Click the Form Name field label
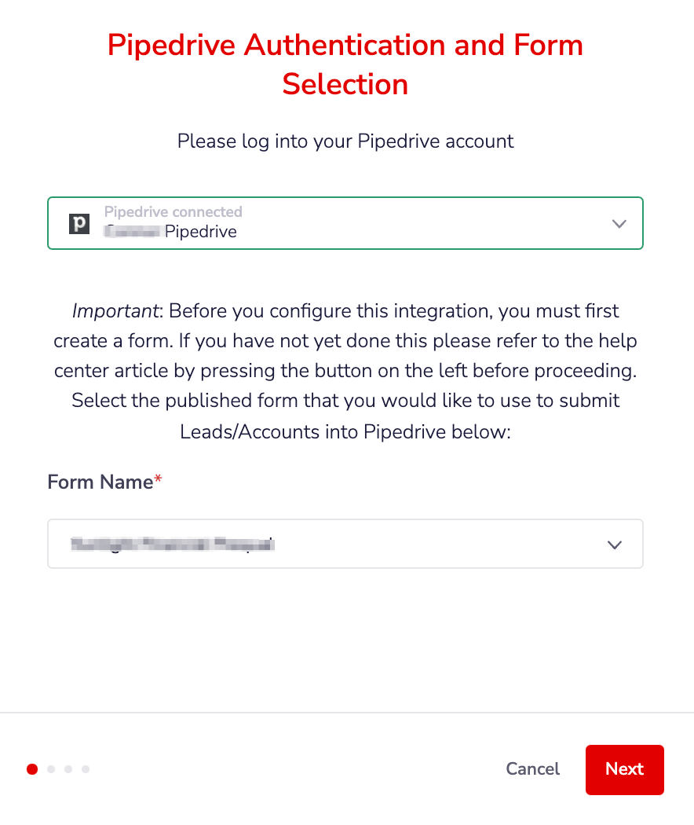Screen dimensions: 694x825 click(100, 482)
